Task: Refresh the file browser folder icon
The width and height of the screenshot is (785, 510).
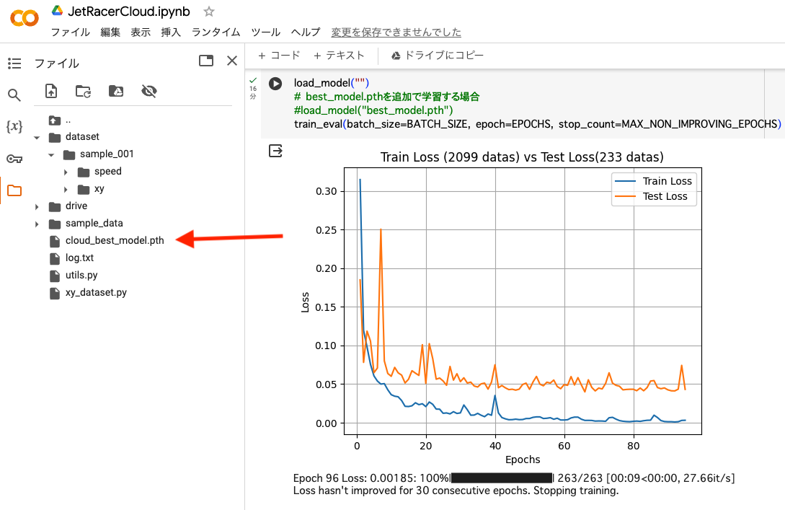Action: (83, 91)
